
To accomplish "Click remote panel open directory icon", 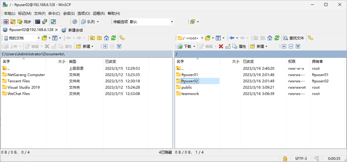I will 208,38.
